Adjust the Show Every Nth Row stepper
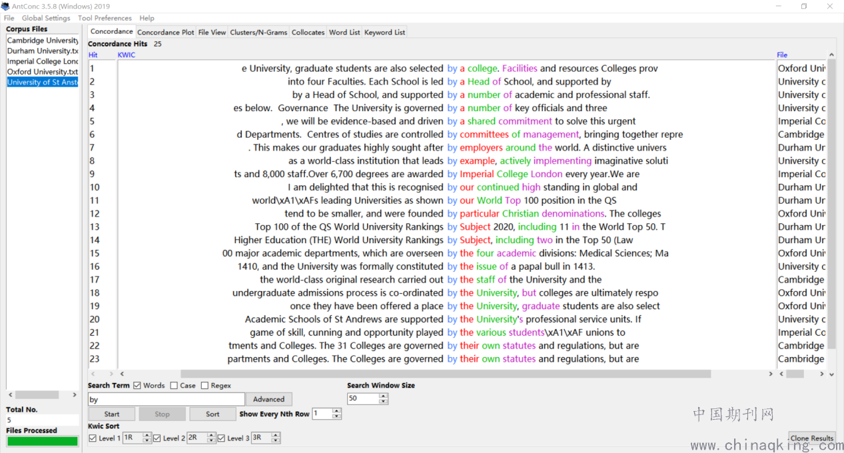The height and width of the screenshot is (453, 844). [337, 414]
